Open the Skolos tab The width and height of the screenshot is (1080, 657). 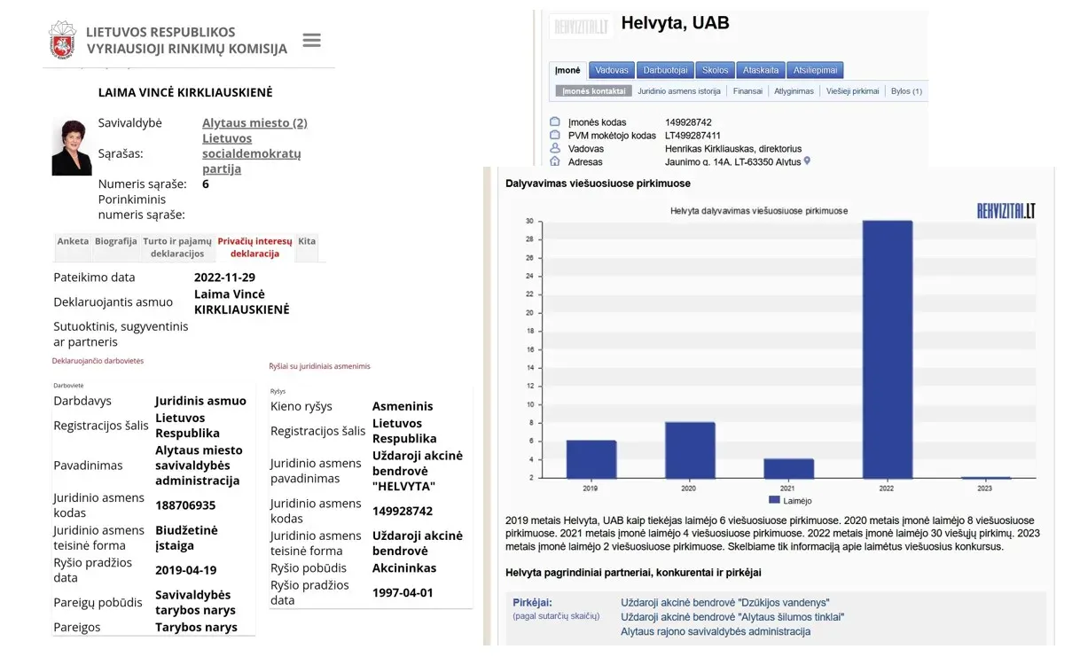[715, 70]
